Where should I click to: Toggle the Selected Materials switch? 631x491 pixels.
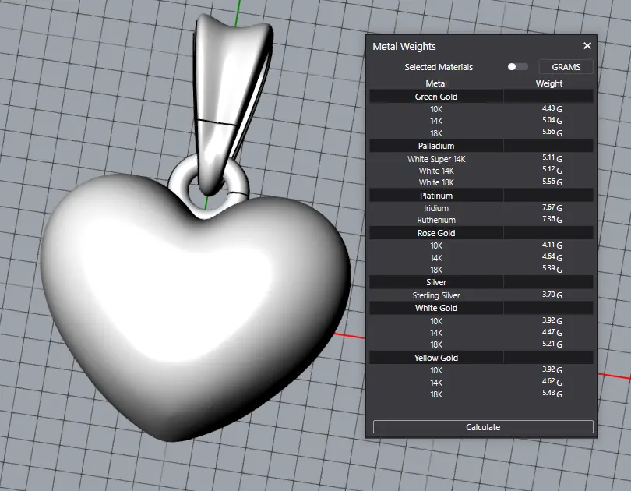coord(517,67)
